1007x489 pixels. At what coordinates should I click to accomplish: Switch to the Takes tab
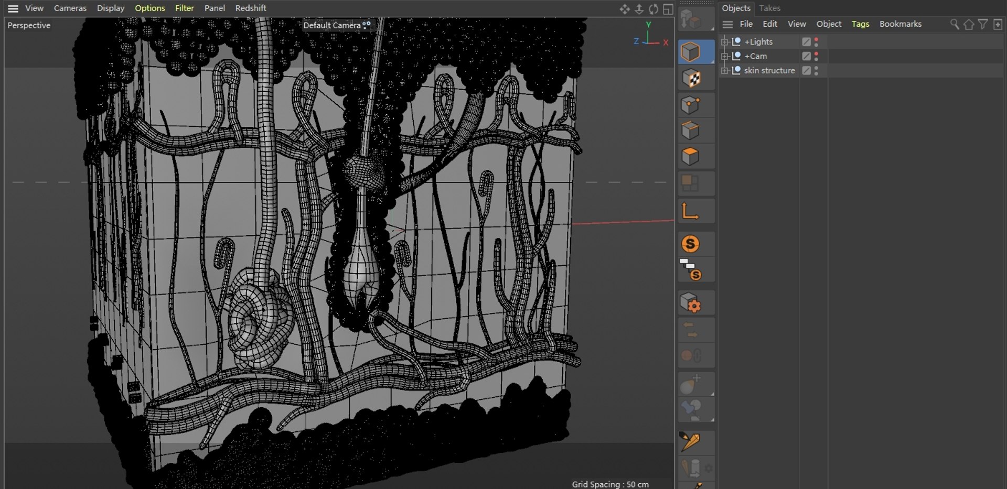click(770, 8)
